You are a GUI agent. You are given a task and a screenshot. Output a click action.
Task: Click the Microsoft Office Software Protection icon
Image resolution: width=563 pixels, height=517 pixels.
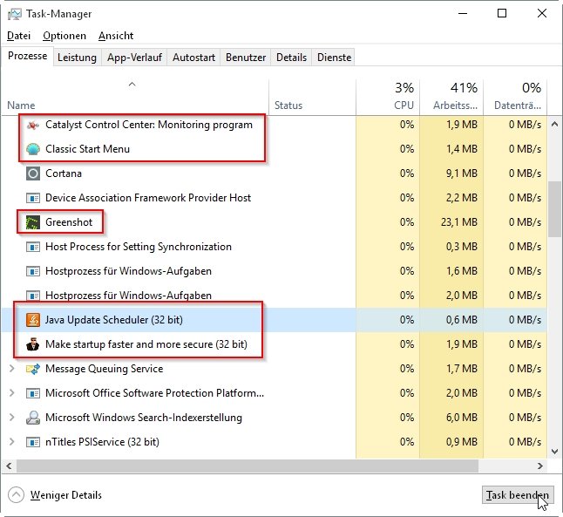click(x=33, y=393)
